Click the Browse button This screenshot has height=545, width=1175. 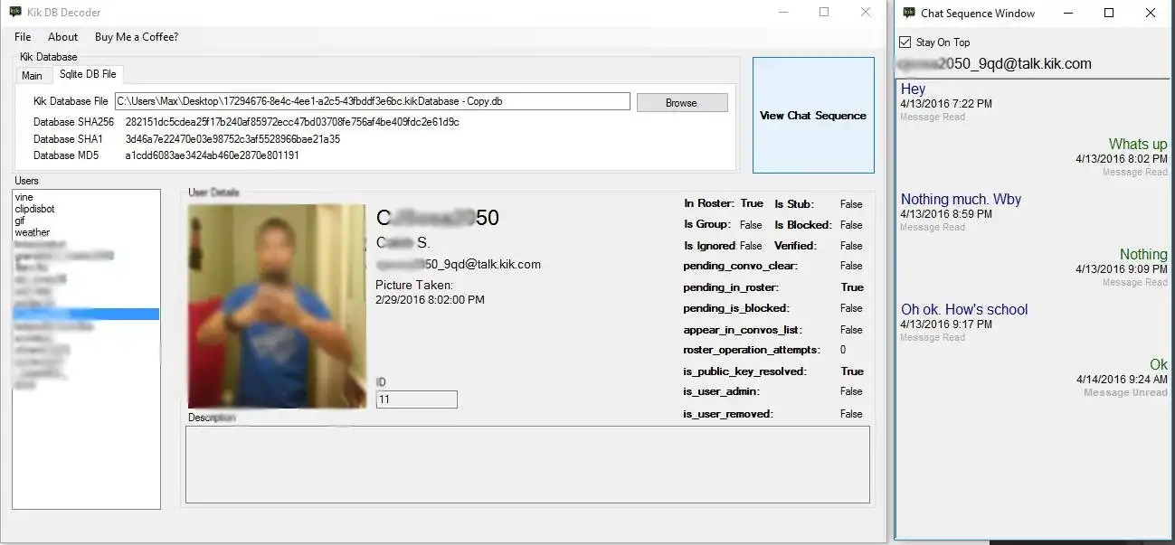681,102
